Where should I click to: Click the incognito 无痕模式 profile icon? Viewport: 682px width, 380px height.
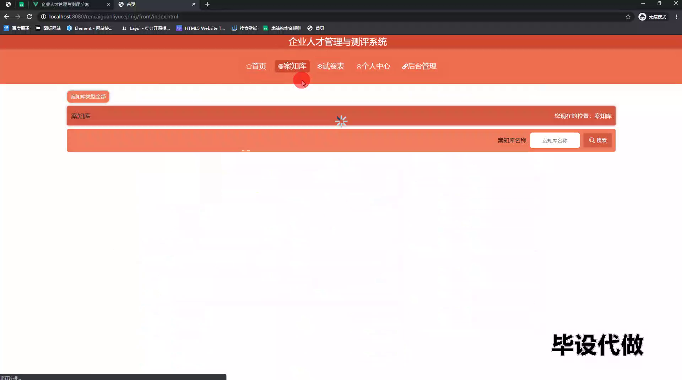(x=653, y=17)
